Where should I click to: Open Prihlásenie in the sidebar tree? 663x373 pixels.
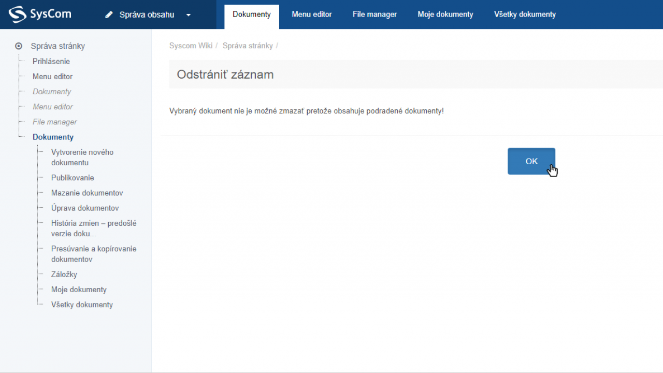tap(51, 61)
